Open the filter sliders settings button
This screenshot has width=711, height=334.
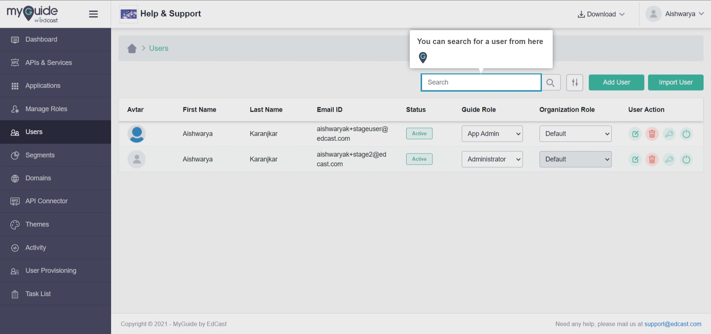point(575,82)
